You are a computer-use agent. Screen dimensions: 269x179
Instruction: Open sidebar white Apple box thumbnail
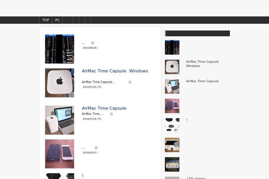click(x=172, y=67)
